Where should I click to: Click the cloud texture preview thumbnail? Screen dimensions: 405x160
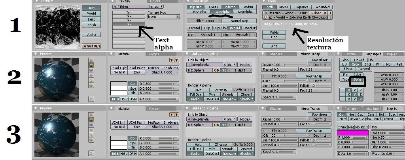[x=57, y=27]
